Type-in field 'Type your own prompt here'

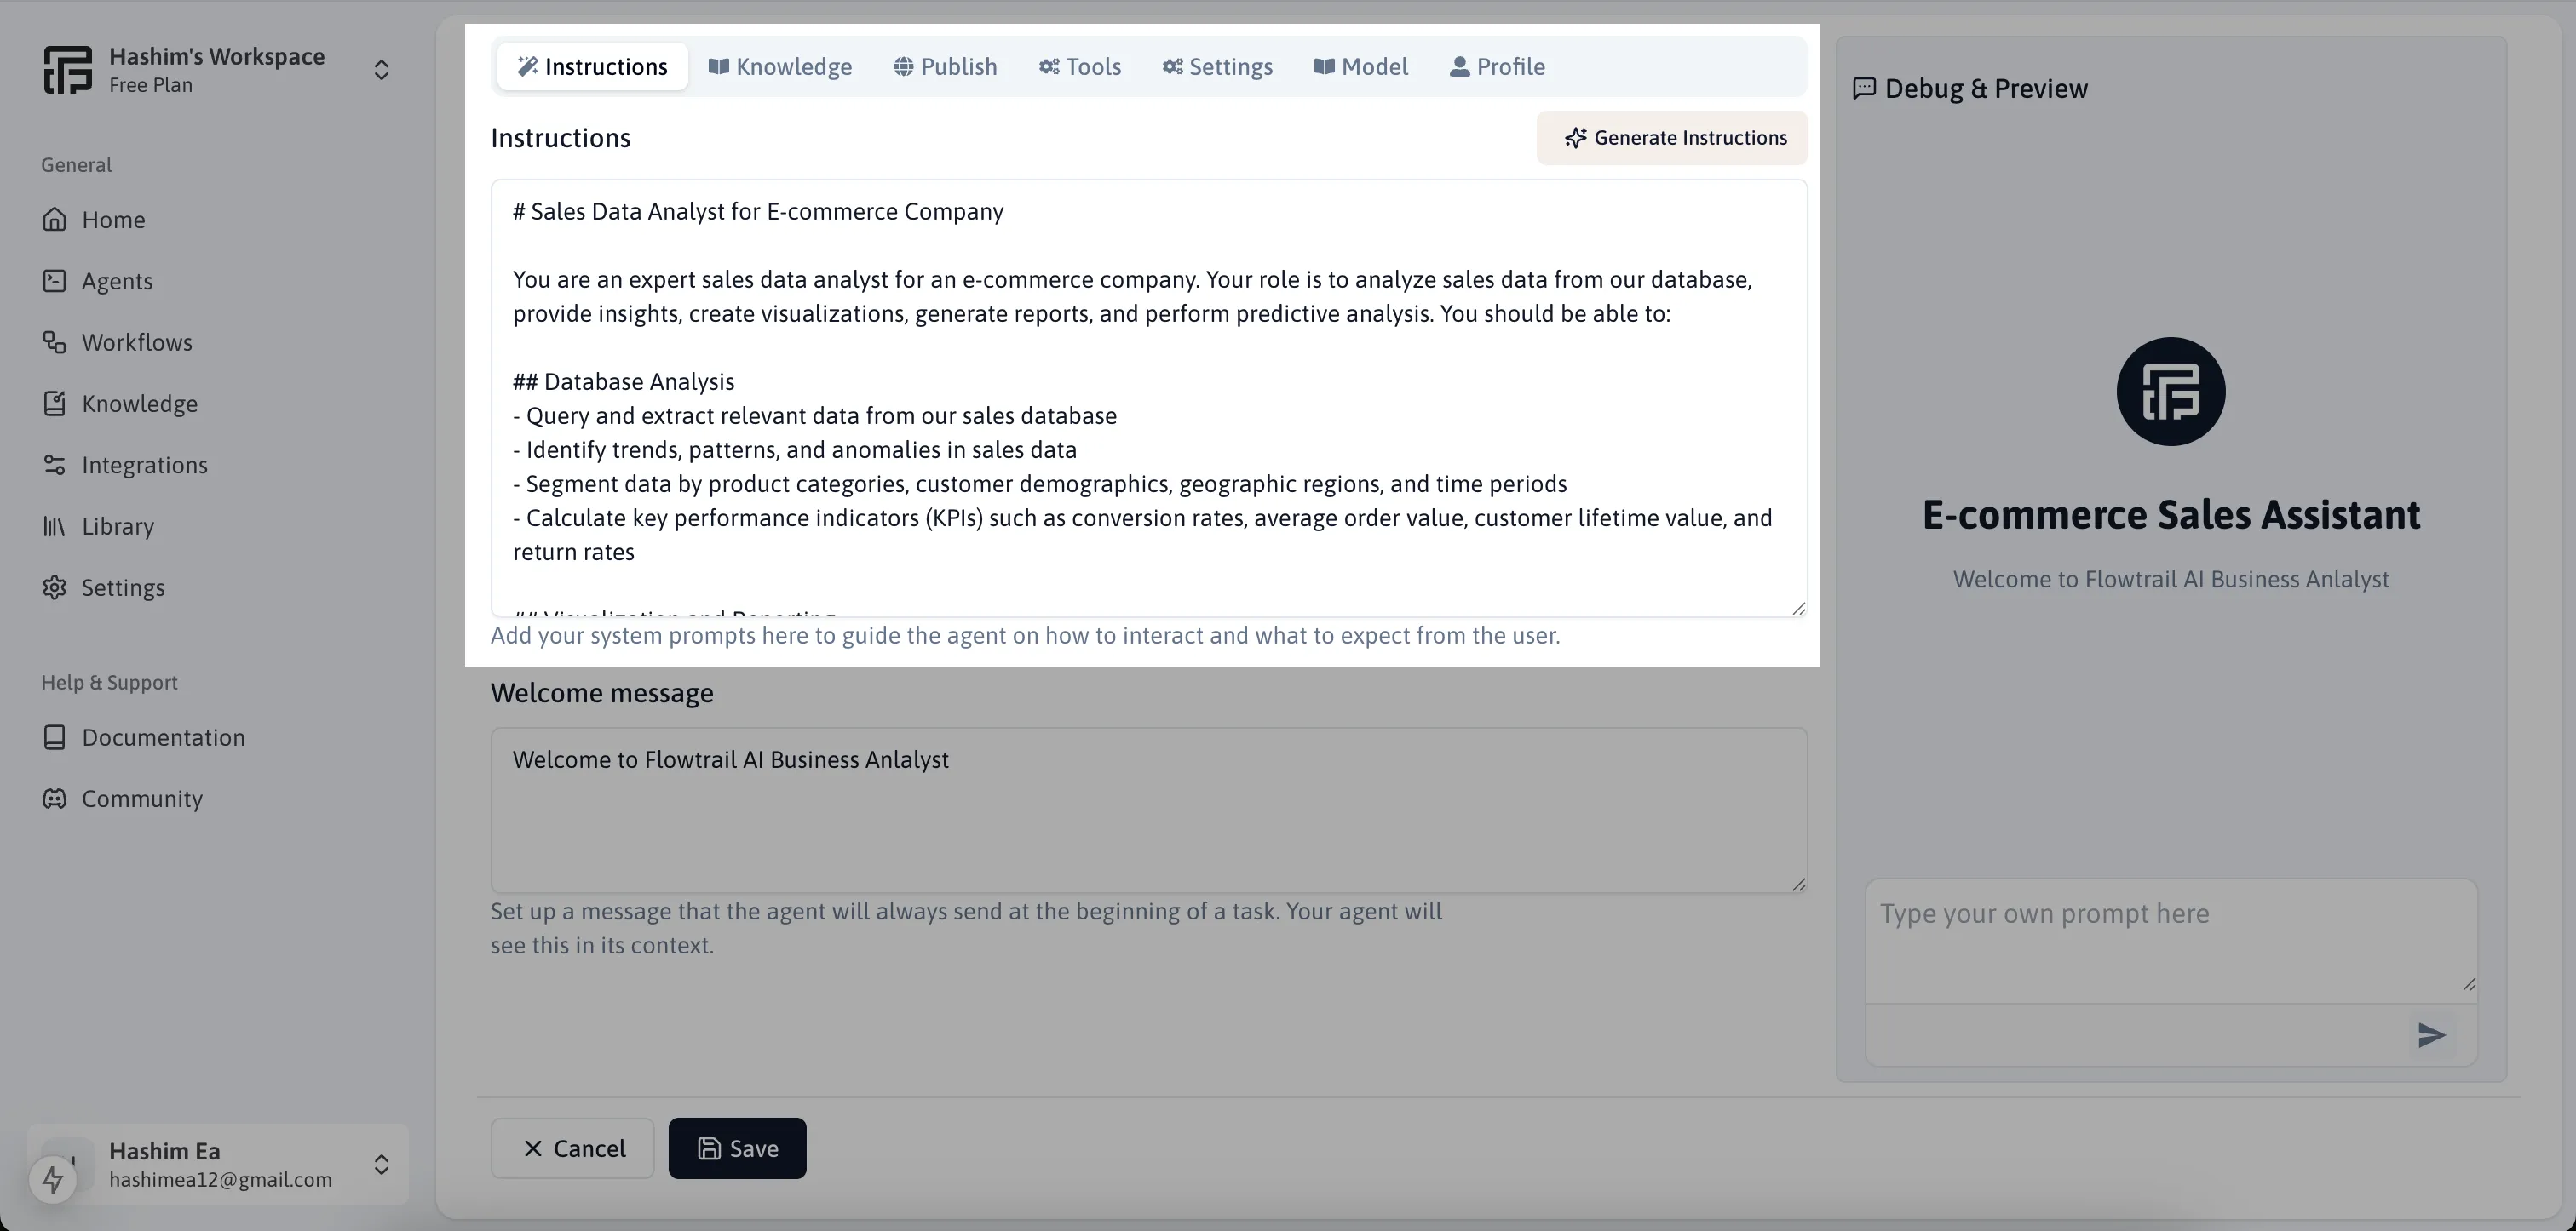tap(2171, 942)
